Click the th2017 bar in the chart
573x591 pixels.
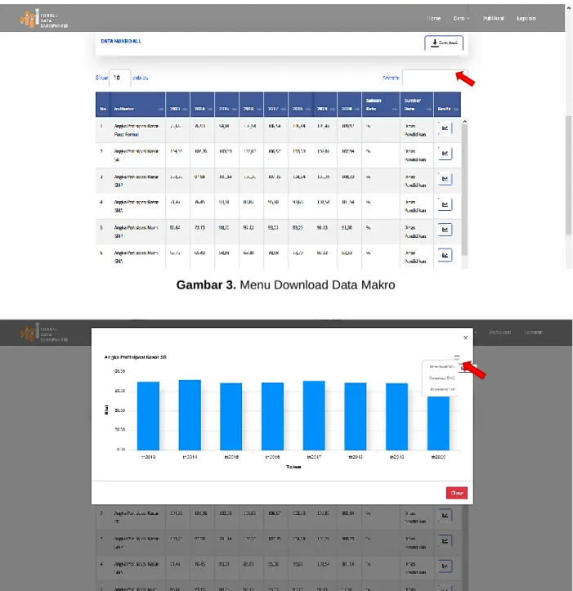(x=314, y=415)
